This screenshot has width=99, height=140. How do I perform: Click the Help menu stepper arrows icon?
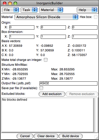(94, 10)
